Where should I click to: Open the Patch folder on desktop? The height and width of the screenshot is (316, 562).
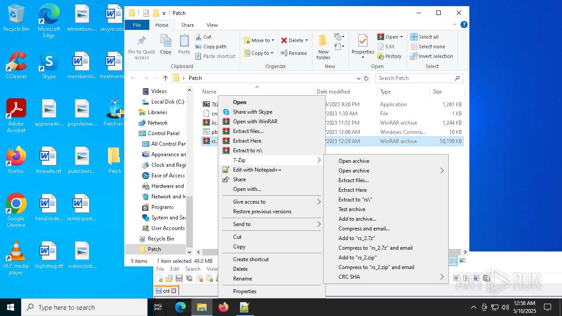(115, 161)
